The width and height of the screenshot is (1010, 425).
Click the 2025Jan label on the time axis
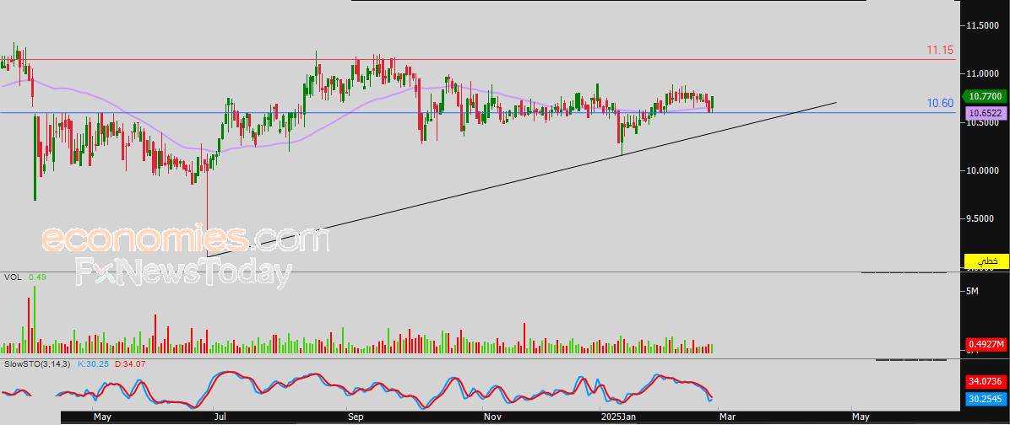619,417
